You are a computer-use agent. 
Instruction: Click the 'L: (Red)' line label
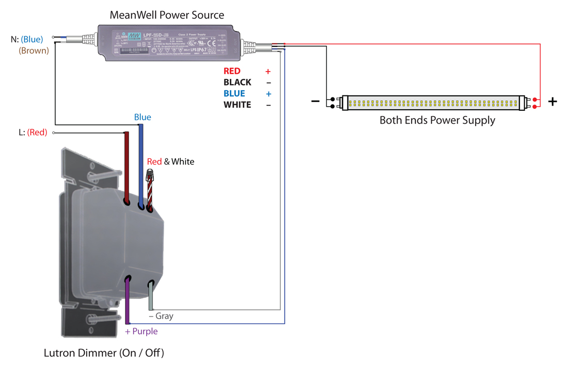33,132
